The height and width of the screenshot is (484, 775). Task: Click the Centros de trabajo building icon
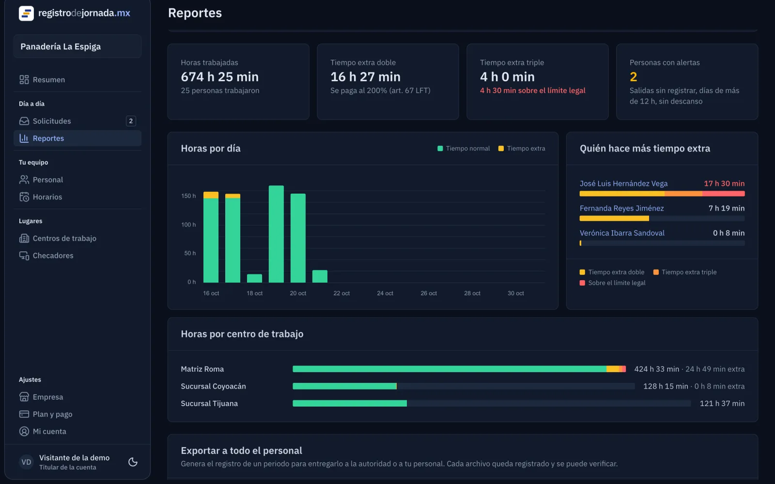(24, 238)
